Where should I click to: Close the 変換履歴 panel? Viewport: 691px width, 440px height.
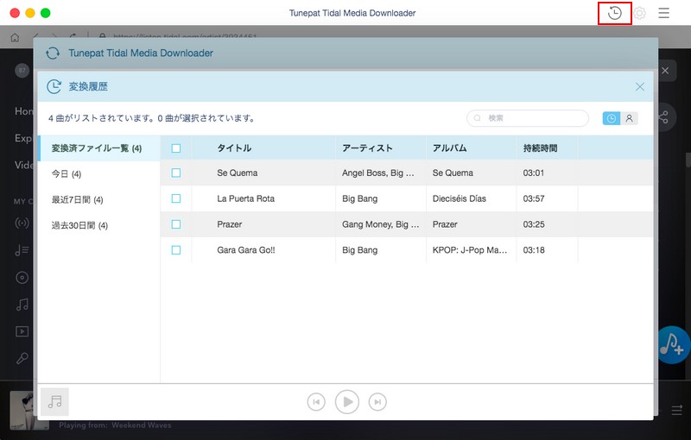tap(640, 86)
